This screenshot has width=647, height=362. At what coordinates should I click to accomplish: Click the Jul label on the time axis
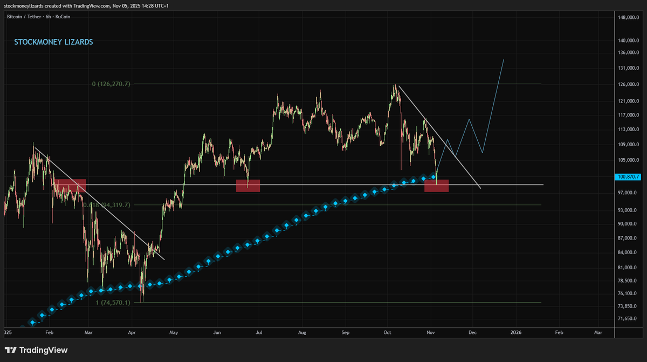(x=258, y=333)
